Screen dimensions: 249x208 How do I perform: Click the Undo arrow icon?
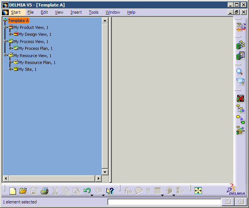pyautogui.click(x=87, y=191)
